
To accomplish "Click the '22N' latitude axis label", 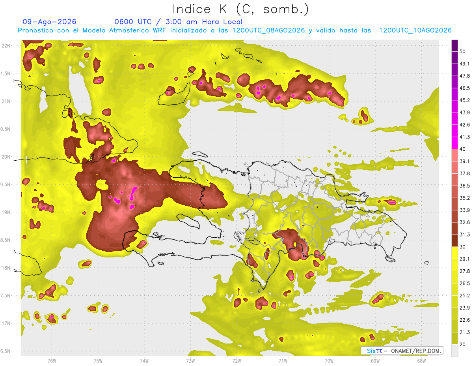I will tap(6, 45).
